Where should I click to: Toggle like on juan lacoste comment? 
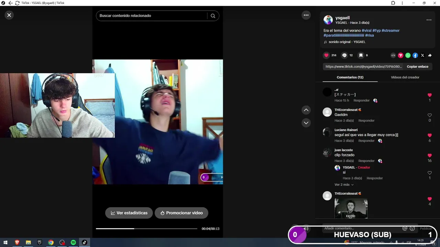pyautogui.click(x=429, y=155)
